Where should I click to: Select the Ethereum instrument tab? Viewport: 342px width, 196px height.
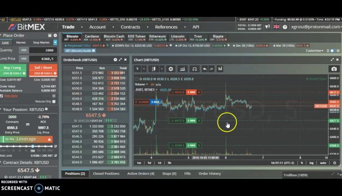tap(157, 38)
